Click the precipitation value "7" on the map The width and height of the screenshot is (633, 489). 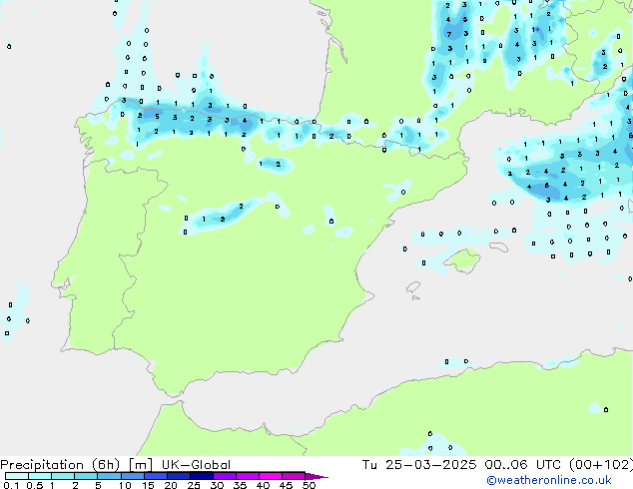pyautogui.click(x=449, y=34)
